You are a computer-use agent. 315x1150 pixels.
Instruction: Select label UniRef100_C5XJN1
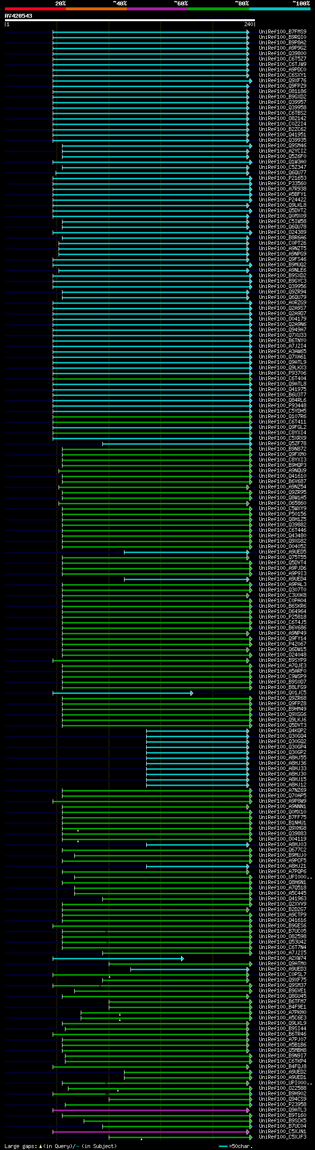(x=283, y=1131)
